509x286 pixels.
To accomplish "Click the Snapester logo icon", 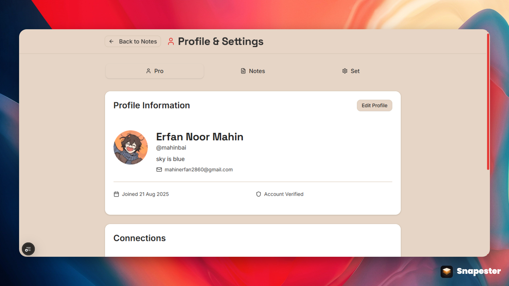I will 447,272.
